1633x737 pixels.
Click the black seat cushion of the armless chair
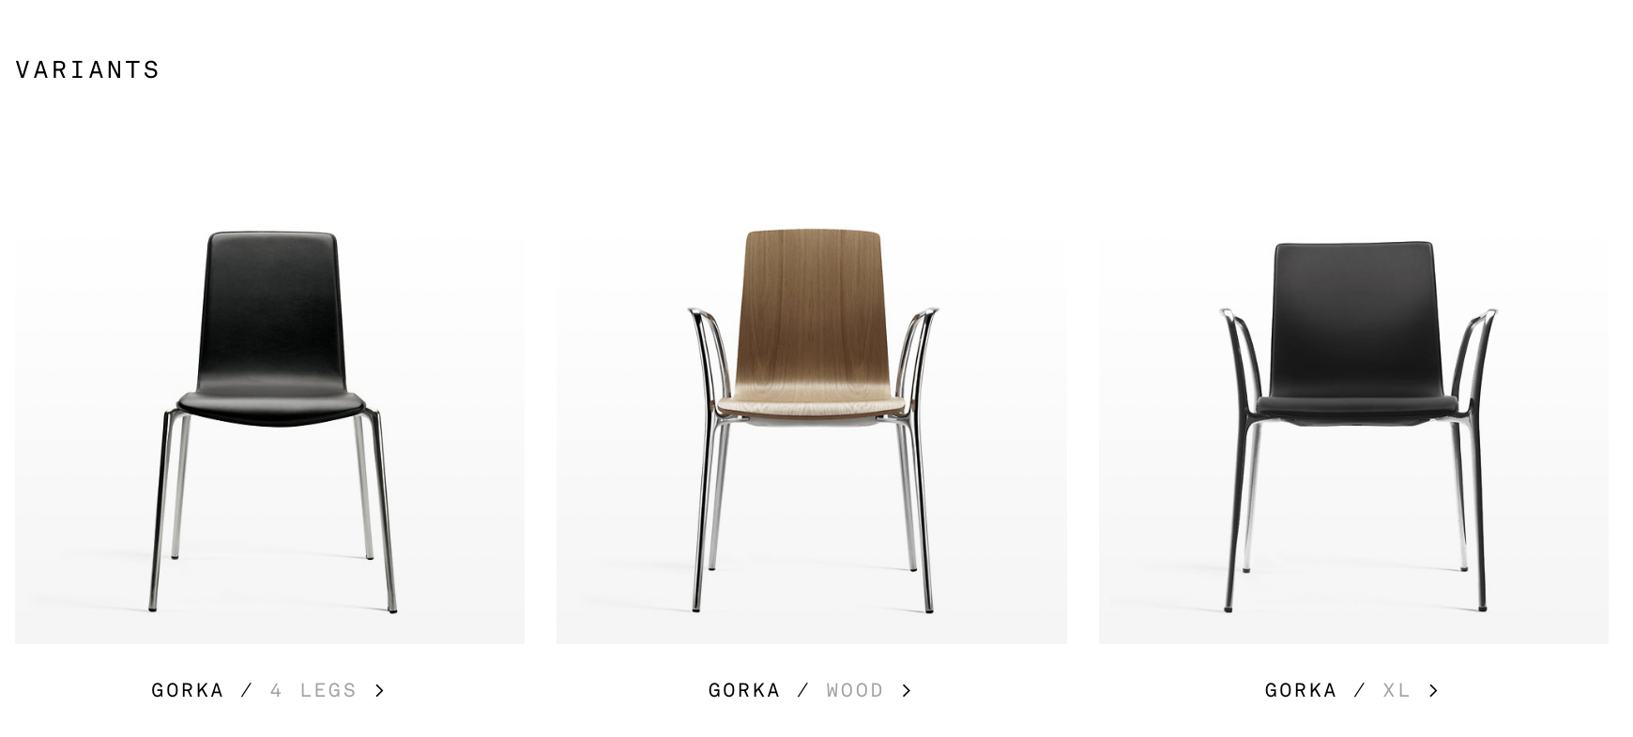tap(269, 405)
